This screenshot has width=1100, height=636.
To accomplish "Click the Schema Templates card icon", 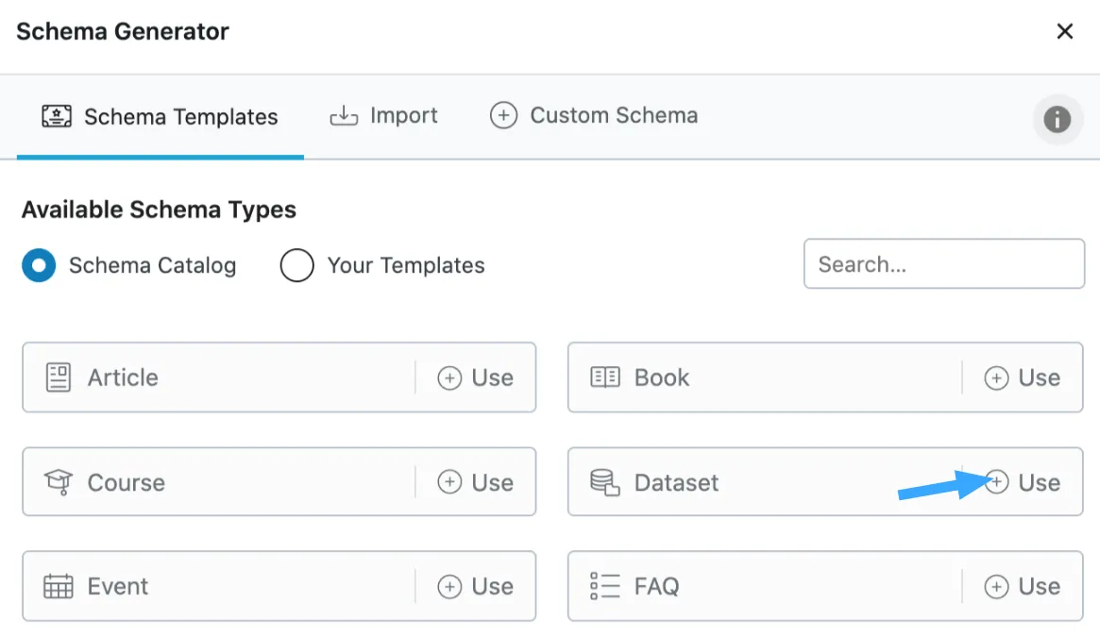I will pos(59,115).
